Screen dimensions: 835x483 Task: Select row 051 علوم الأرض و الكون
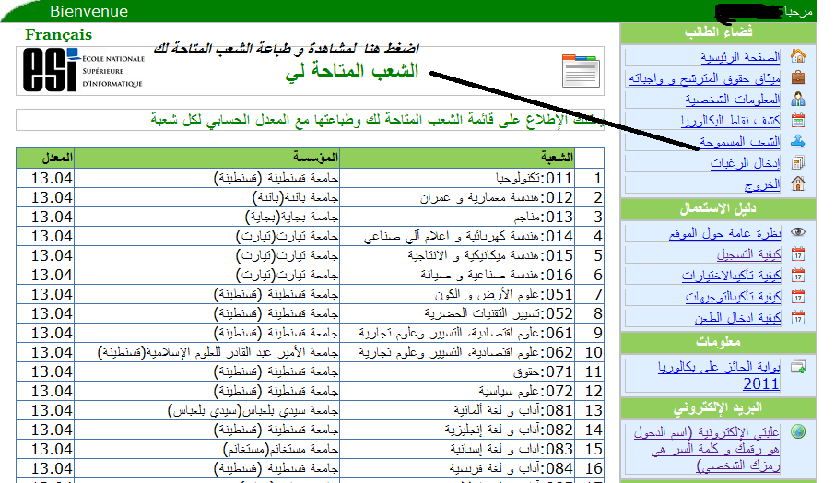(310, 294)
